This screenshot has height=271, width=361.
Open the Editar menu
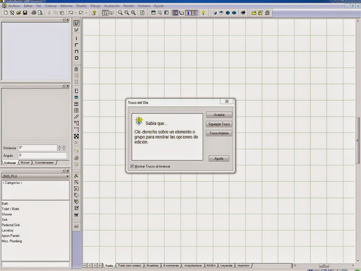[x=28, y=6]
